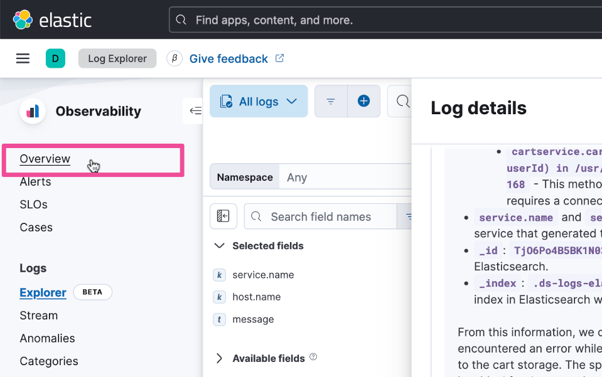Click the Overview navigation link
Viewport: 602px width, 377px height.
45,159
